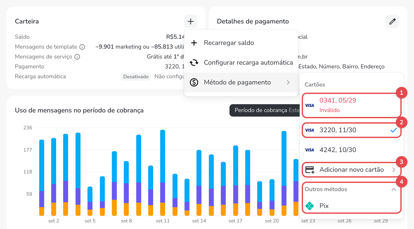This screenshot has height=229, width=414.
Task: Select Pix payment method
Action: pyautogui.click(x=351, y=206)
